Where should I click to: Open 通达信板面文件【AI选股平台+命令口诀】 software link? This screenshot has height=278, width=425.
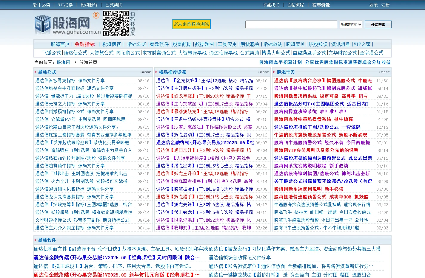click(121, 249)
